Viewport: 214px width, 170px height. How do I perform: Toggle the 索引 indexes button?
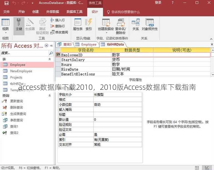[89, 24]
